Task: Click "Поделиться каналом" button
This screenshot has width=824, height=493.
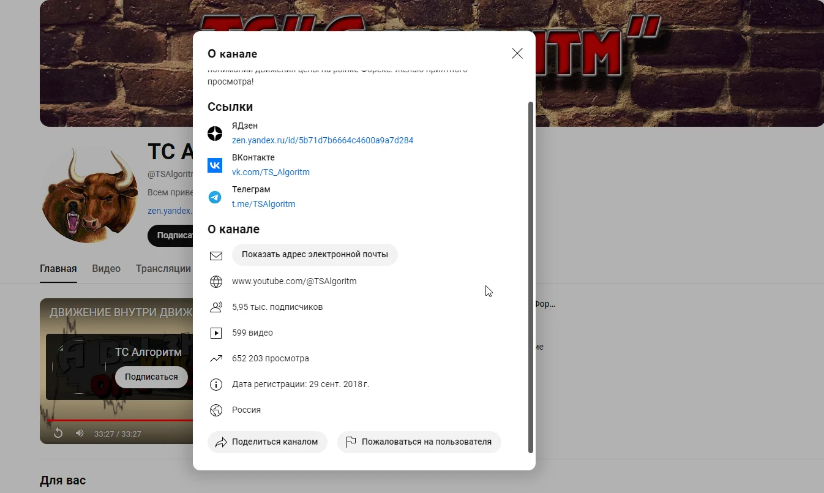Action: click(268, 442)
